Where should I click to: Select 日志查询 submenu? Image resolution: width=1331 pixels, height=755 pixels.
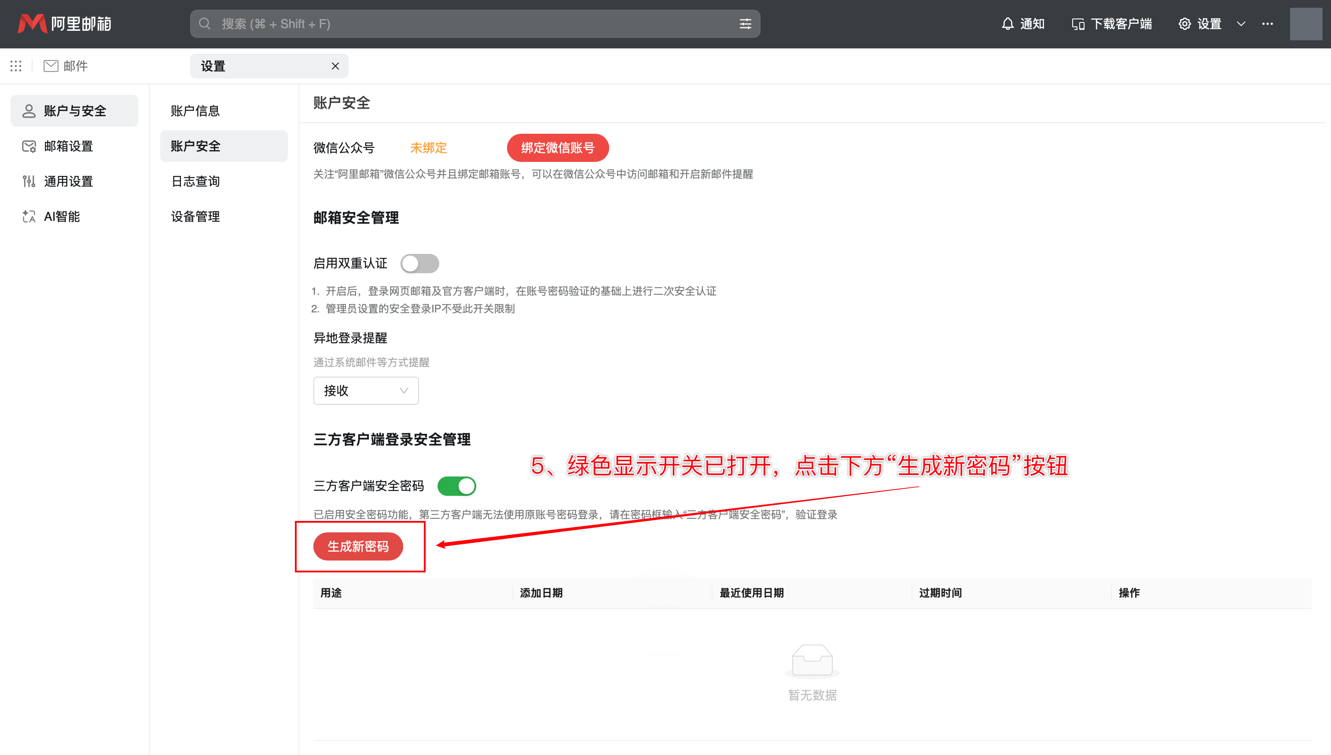[x=224, y=181]
